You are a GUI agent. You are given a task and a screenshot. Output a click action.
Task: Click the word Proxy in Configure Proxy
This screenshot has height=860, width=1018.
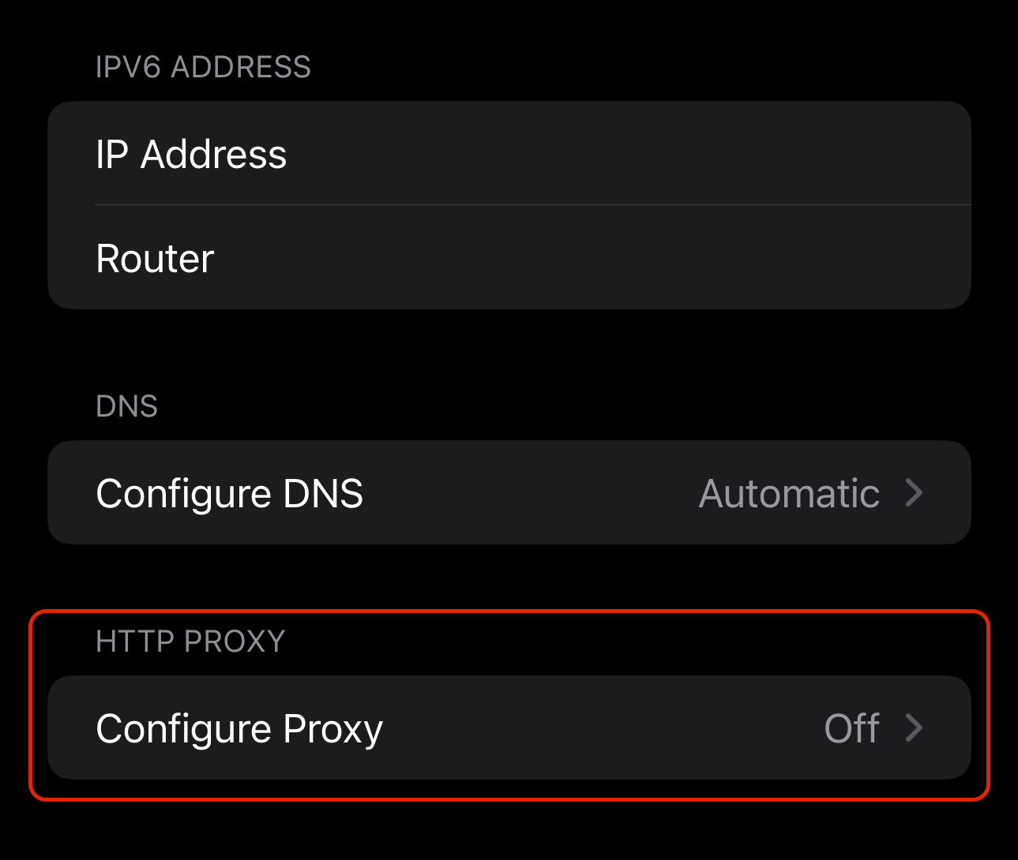[332, 729]
